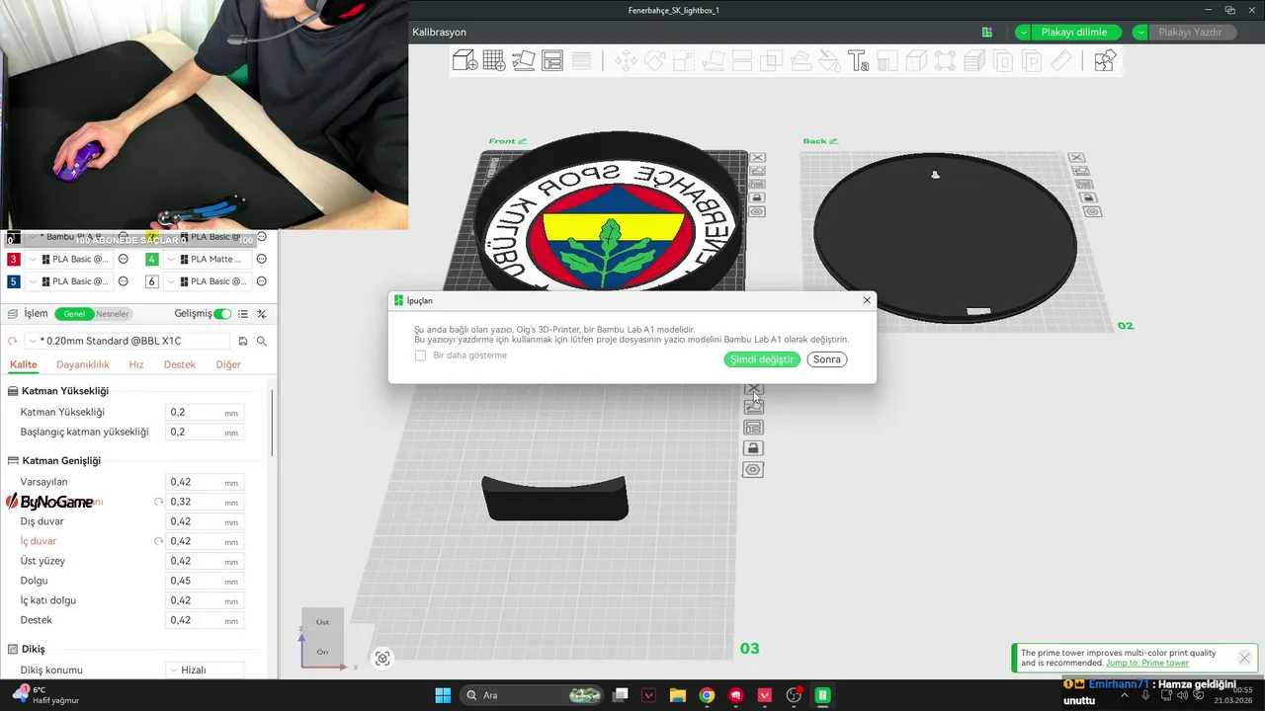Toggle the lock on plate 03
The height and width of the screenshot is (711, 1265).
tap(753, 448)
